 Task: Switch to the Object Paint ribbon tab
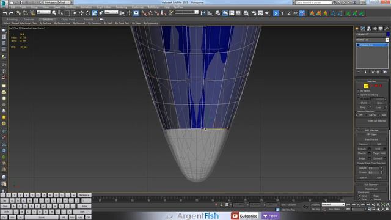click(x=68, y=19)
